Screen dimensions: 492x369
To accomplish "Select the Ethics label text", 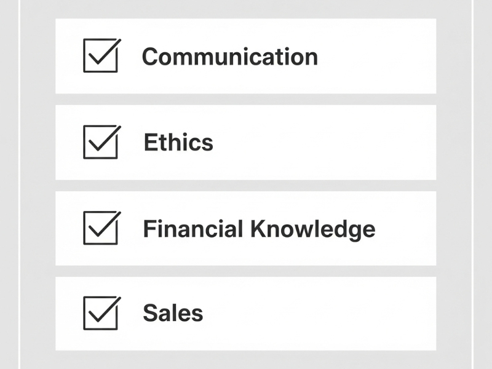I will click(x=178, y=143).
